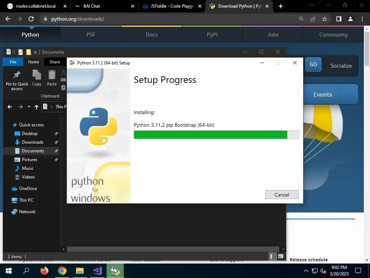The image size is (370, 278).
Task: Select Share ribbon tab in Explorer
Action: pyautogui.click(x=55, y=62)
